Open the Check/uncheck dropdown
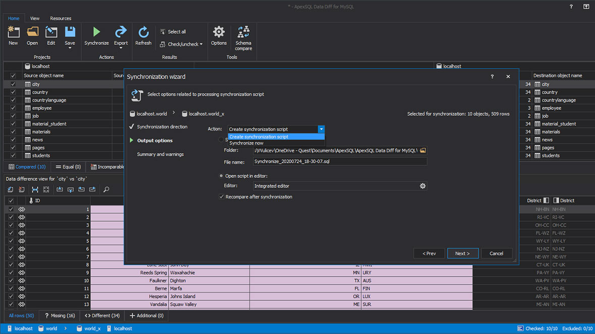The image size is (595, 334). 181,44
